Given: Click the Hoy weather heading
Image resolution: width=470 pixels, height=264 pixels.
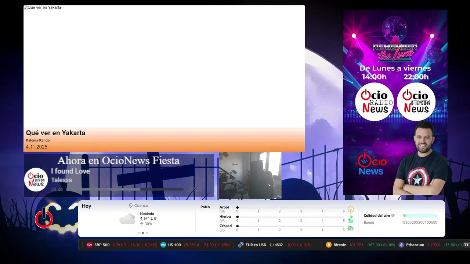Looking at the screenshot, I should pyautogui.click(x=87, y=206).
